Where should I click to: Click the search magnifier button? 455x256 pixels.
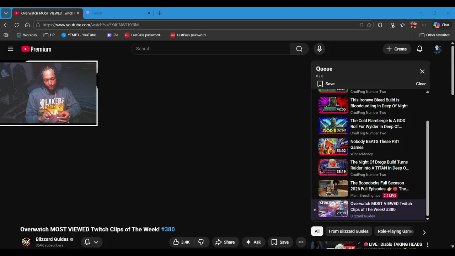(x=299, y=49)
